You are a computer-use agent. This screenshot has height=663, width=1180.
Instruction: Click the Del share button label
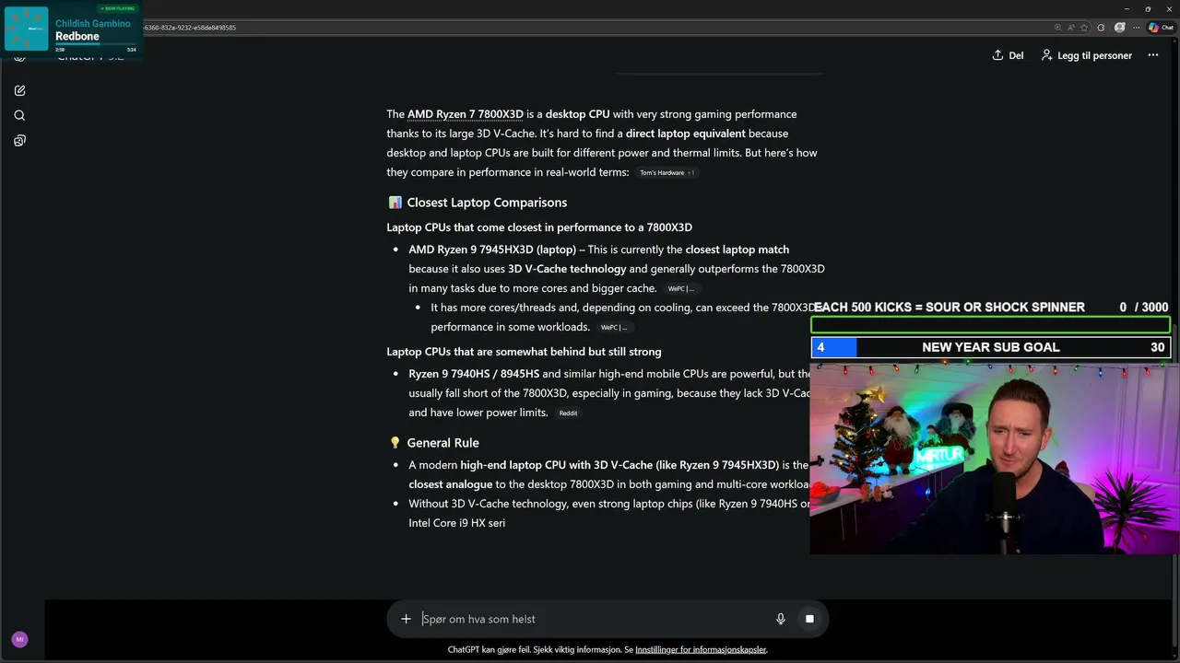coord(1016,55)
